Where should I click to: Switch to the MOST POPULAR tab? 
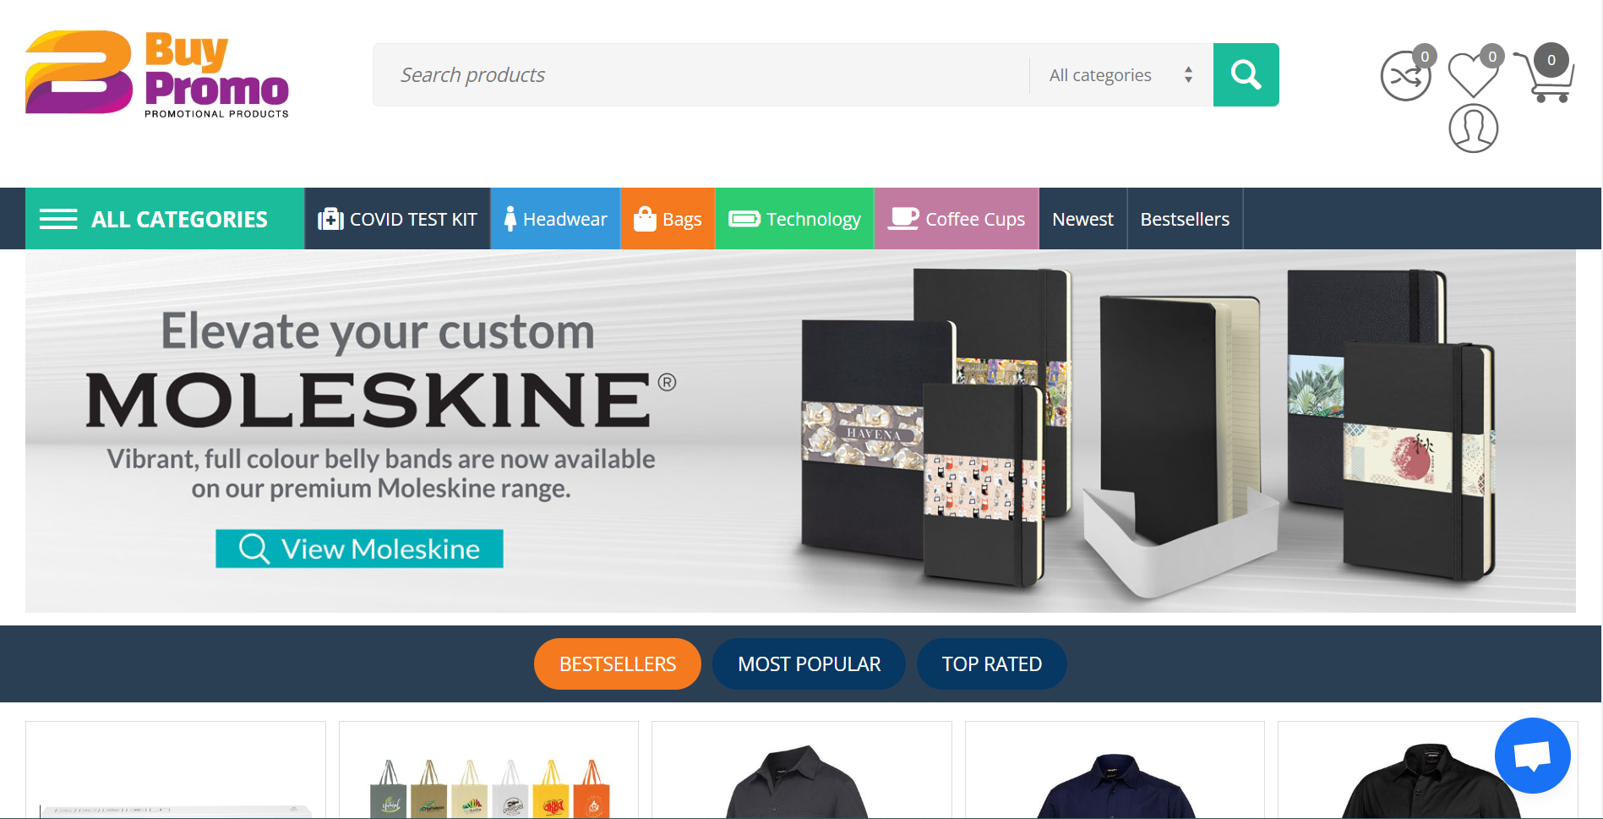(809, 663)
